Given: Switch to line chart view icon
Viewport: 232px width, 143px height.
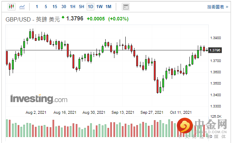Looking at the screenshot, I should tap(22, 7).
